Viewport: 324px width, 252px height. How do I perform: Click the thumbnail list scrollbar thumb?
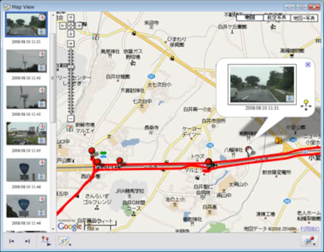tap(53, 77)
